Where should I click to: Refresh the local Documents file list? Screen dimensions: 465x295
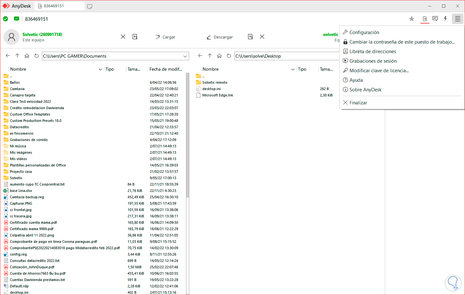tap(37, 56)
